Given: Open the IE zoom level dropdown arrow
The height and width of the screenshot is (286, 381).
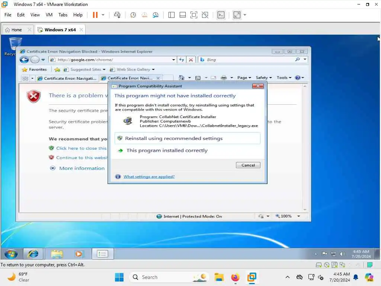Looking at the screenshot, I should click(299, 216).
